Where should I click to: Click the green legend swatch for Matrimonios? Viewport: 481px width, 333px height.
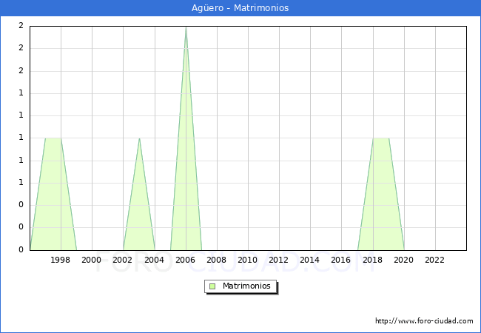(212, 286)
